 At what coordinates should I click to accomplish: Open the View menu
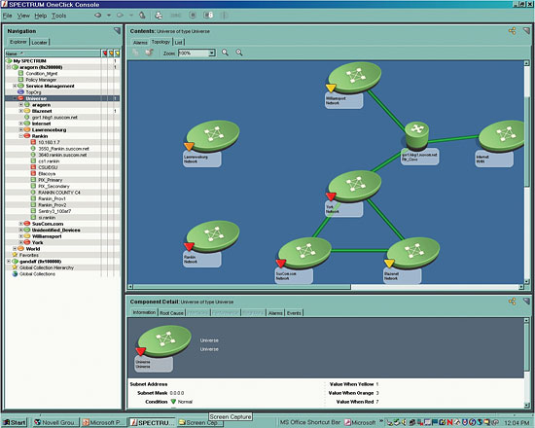pos(23,16)
